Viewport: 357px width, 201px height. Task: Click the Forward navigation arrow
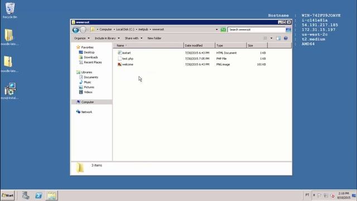tap(83, 30)
